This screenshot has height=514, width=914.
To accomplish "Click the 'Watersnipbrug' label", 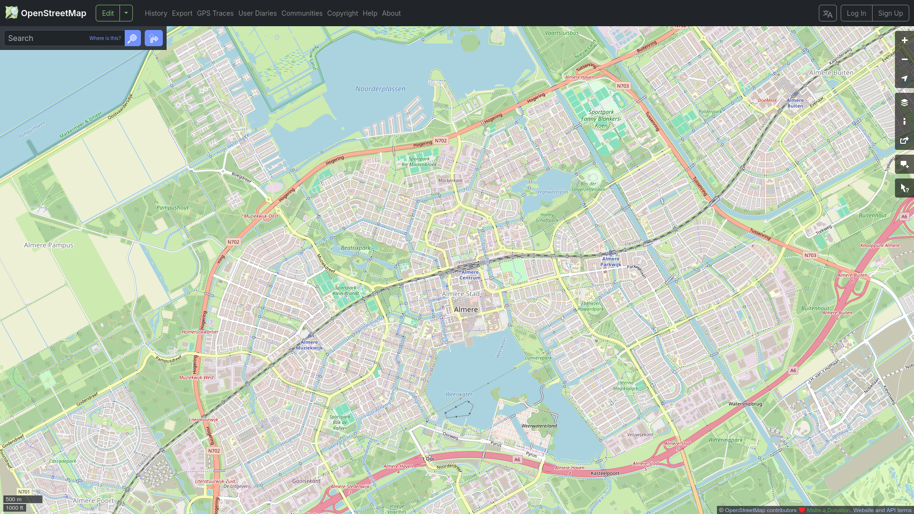I will (x=745, y=404).
